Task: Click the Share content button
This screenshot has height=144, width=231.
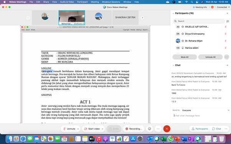Action: point(114,129)
